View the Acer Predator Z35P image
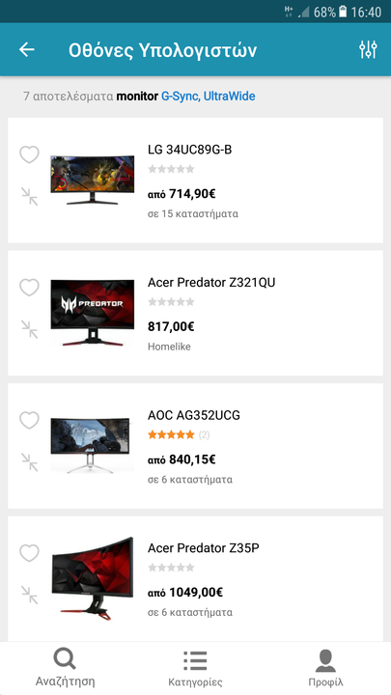Image resolution: width=391 pixels, height=695 pixels. coord(93,578)
